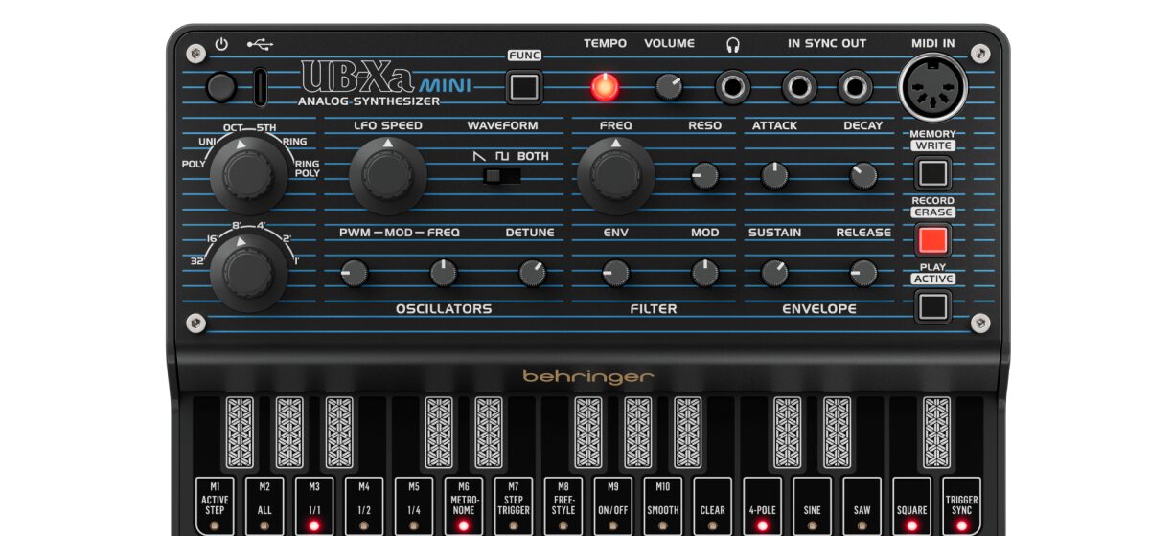Tap the CLEAR key
The height and width of the screenshot is (536, 1150).
pos(713,506)
